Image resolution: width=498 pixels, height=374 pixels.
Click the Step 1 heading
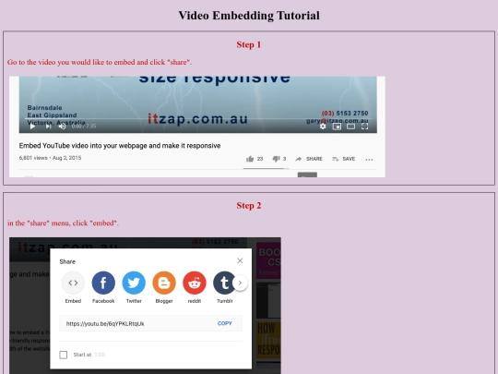(249, 44)
